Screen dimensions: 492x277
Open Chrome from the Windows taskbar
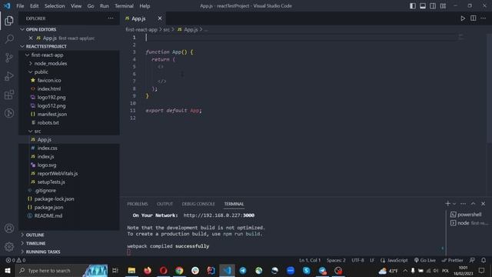pos(179,271)
